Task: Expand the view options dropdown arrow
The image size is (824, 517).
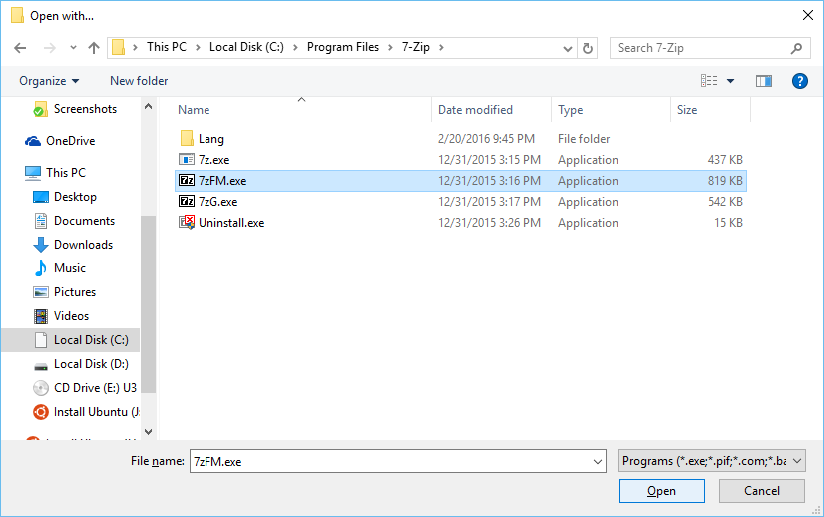Action: 730,81
